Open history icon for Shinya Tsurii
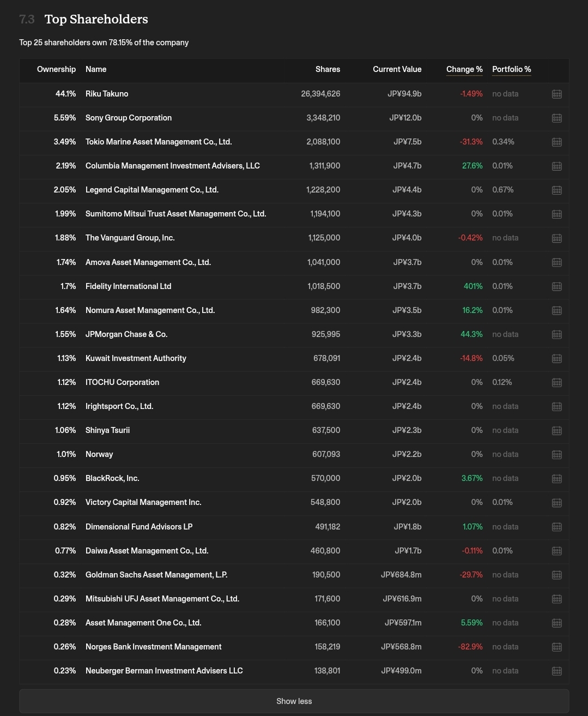588x716 pixels. pyautogui.click(x=556, y=430)
